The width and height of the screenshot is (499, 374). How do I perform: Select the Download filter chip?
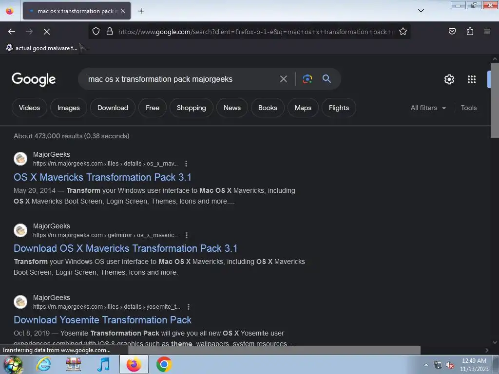(x=113, y=108)
